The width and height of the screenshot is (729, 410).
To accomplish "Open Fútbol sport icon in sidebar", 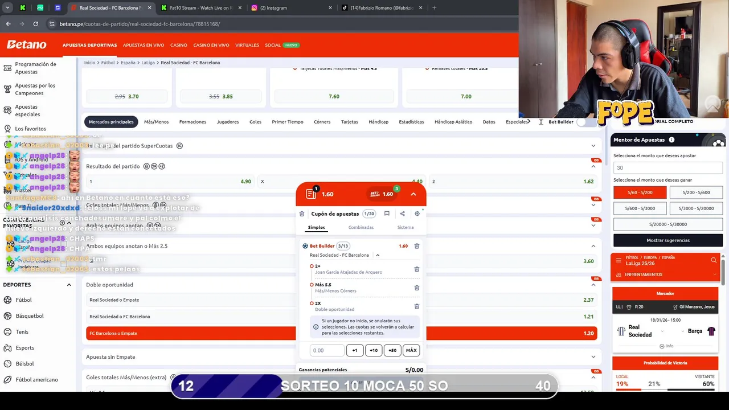I will [x=8, y=300].
